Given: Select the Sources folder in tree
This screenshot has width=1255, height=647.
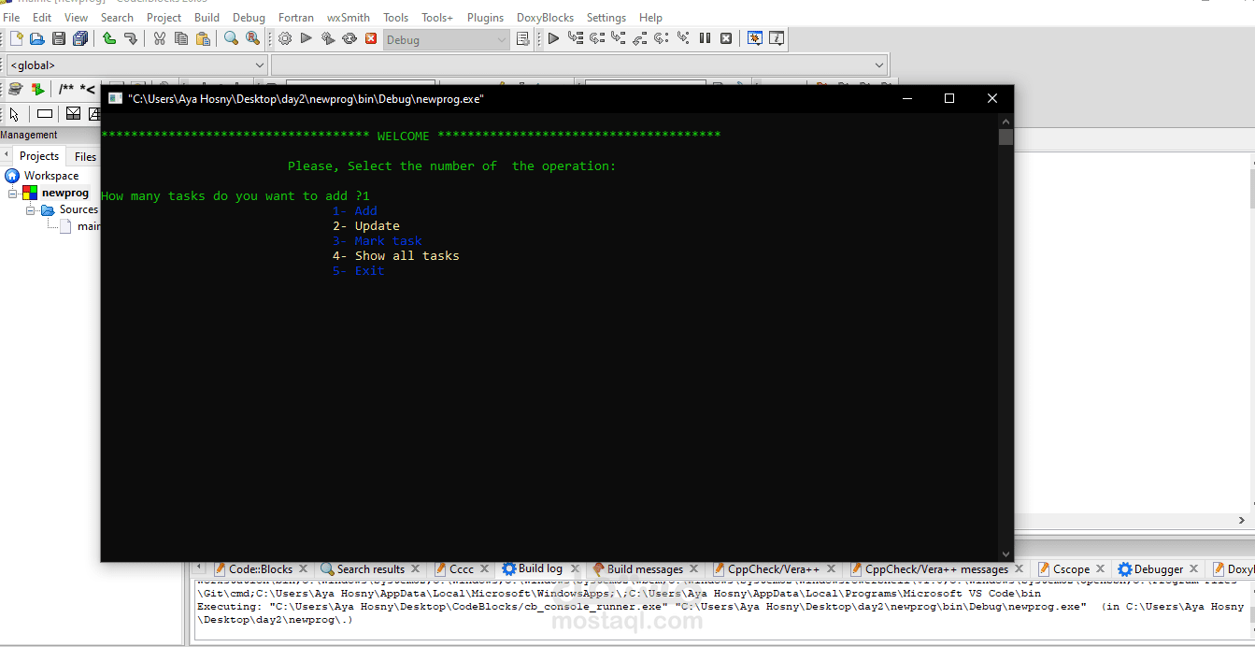Looking at the screenshot, I should 78,209.
